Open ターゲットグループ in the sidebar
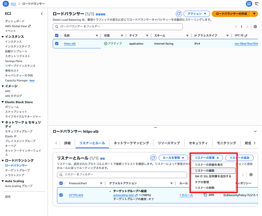262x216 pixels. point(17,170)
